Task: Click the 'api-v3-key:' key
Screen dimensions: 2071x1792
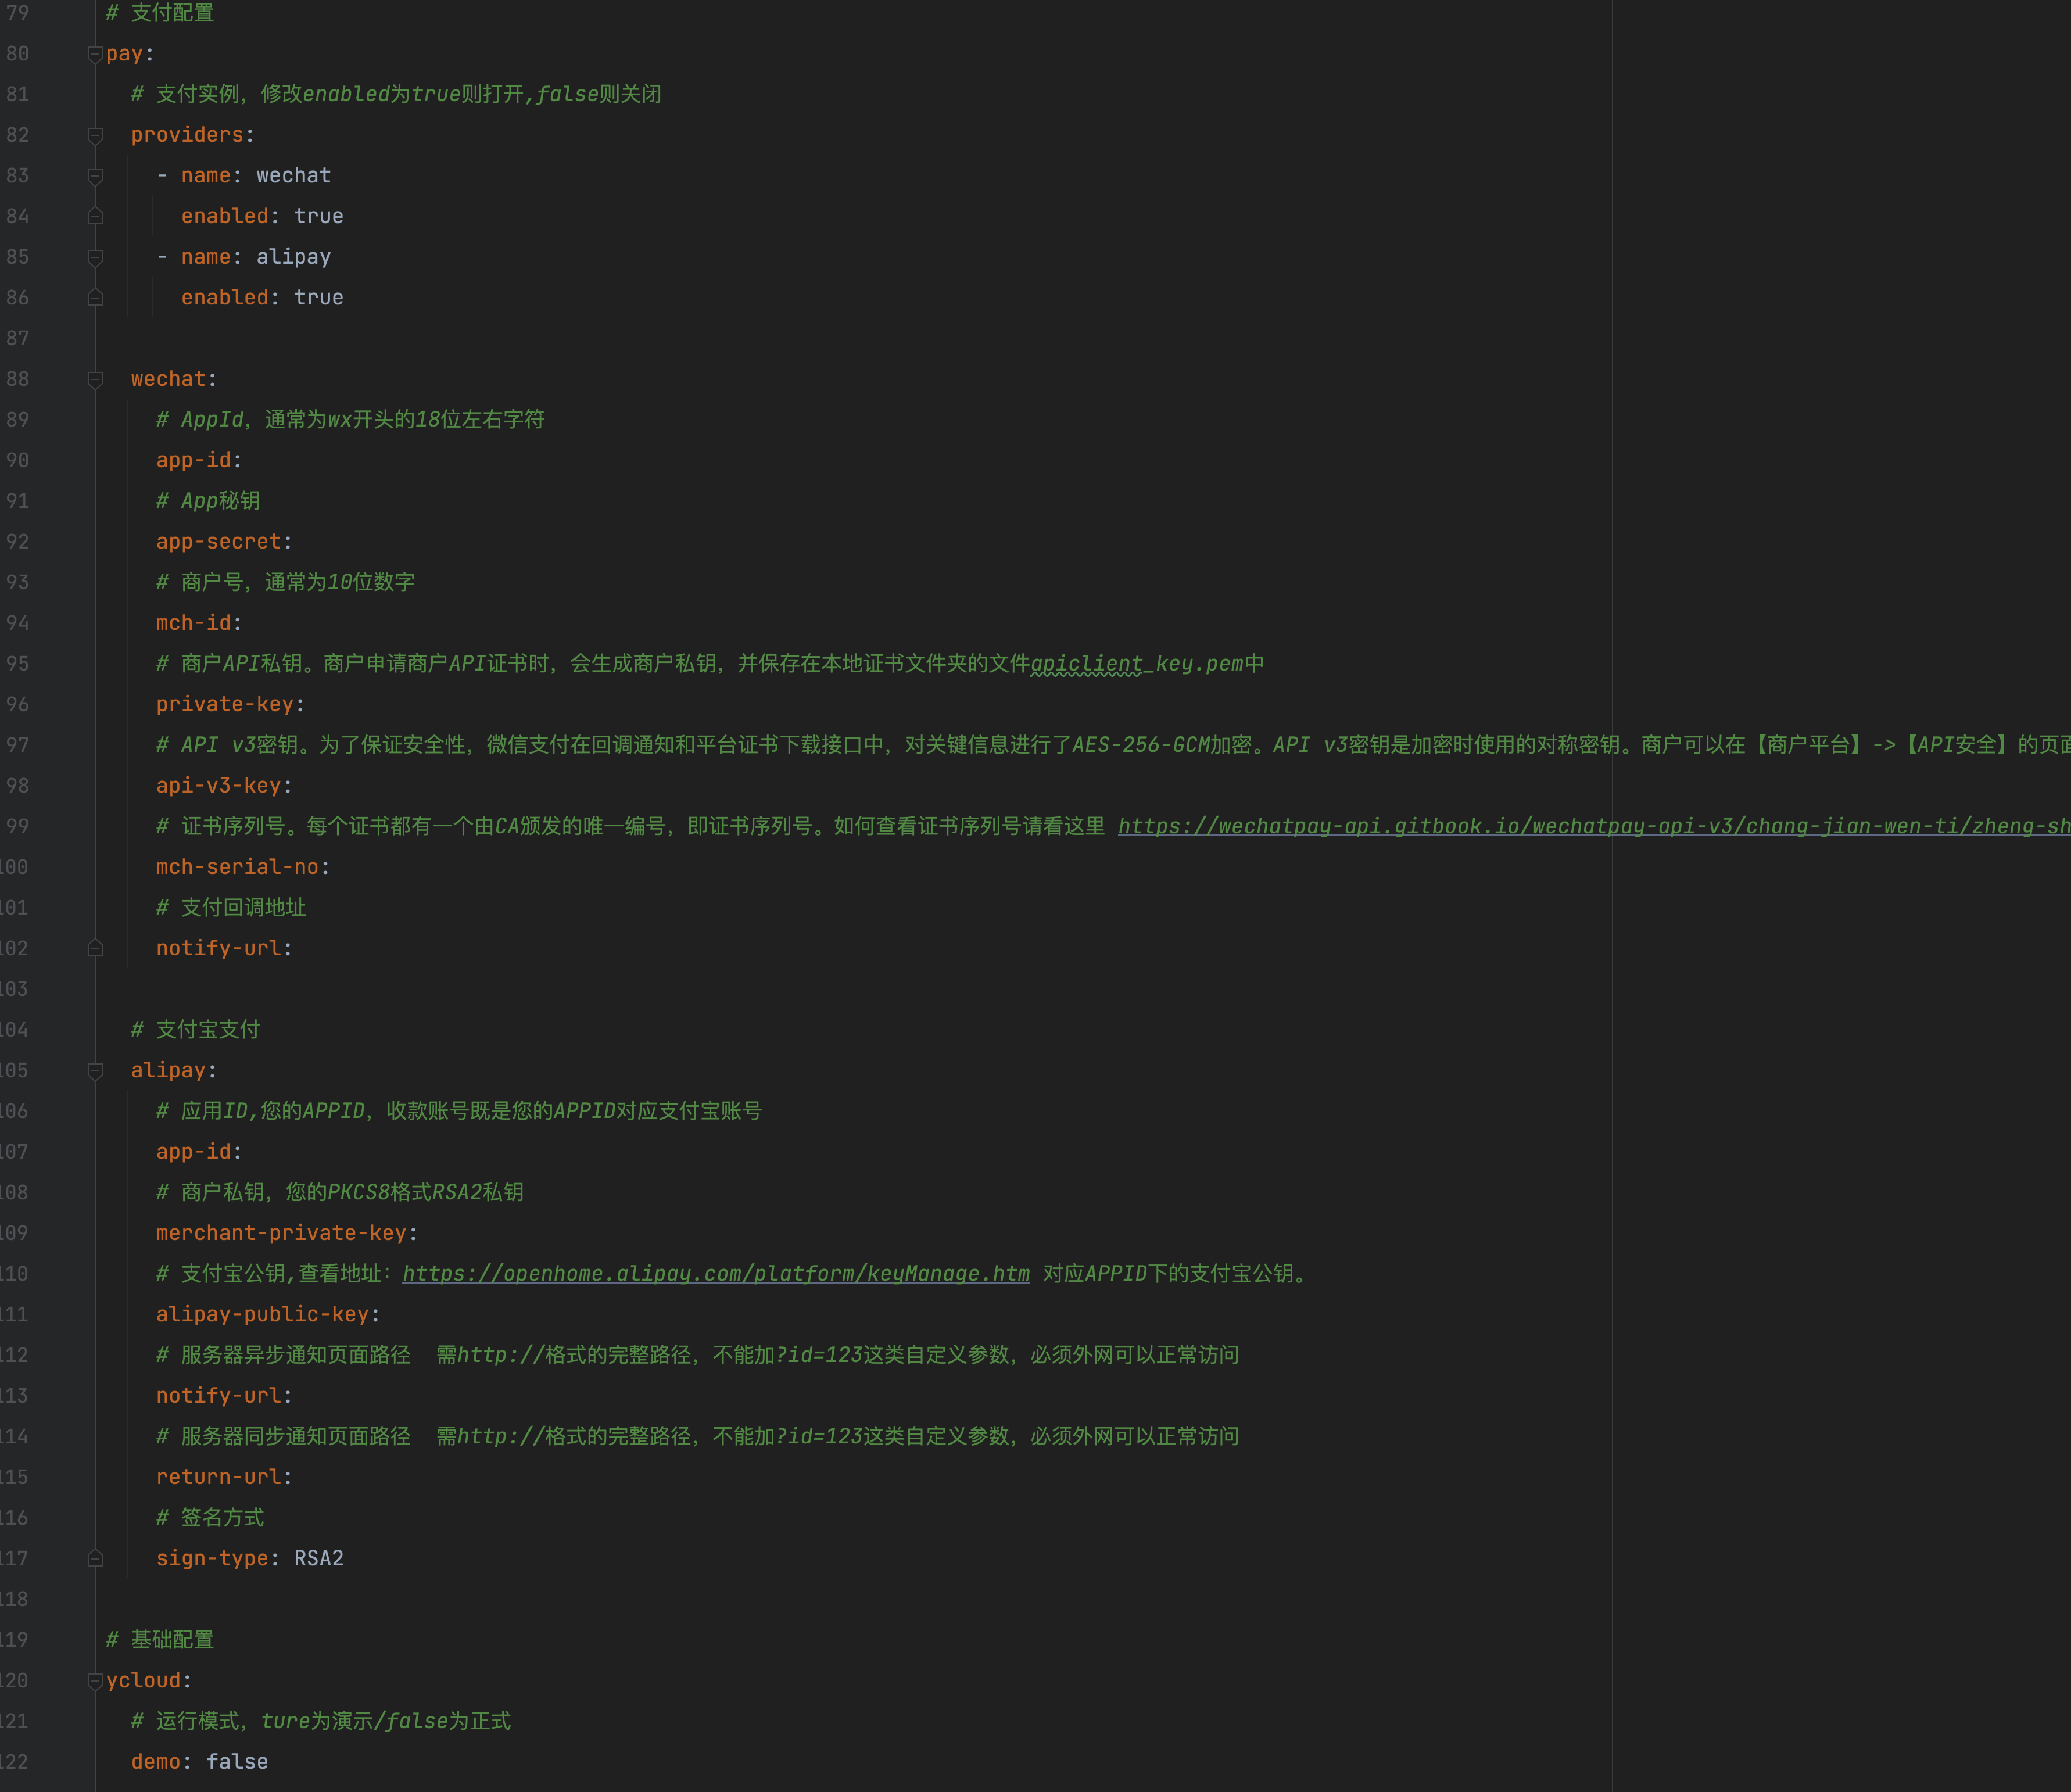Action: click(x=224, y=786)
